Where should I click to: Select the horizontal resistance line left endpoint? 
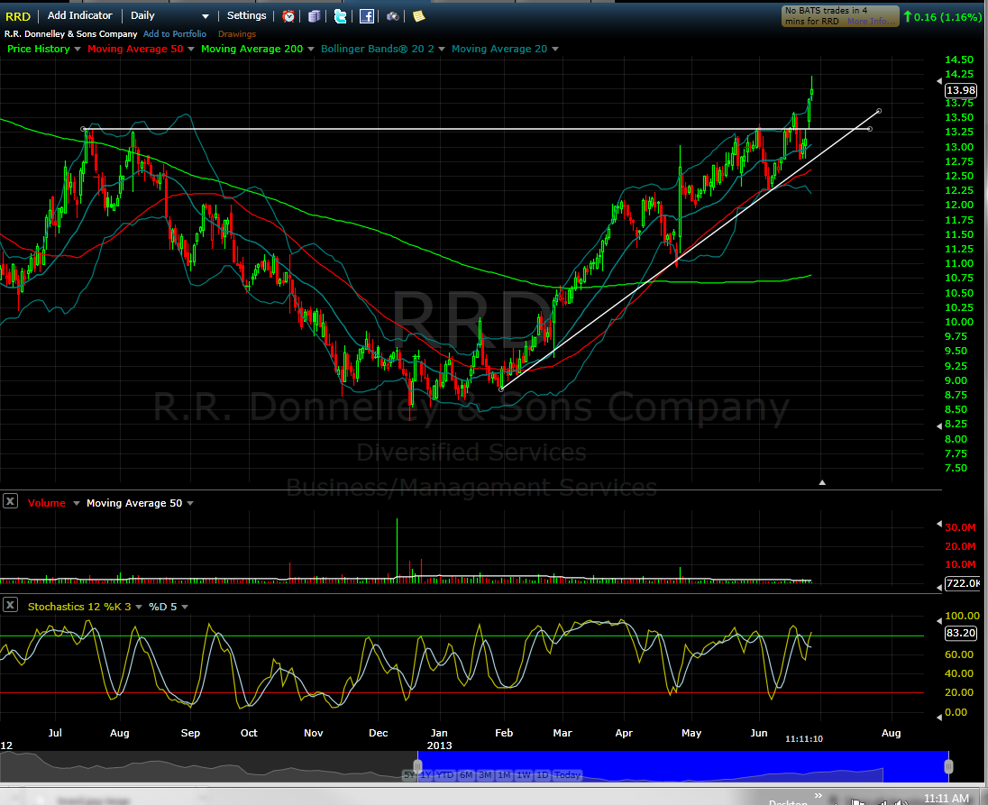(x=84, y=129)
